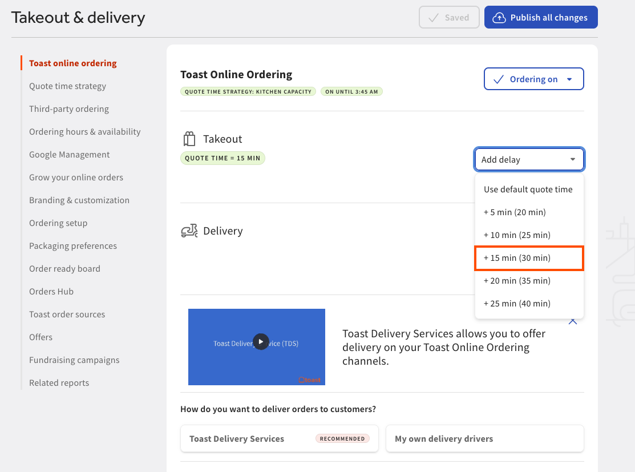Play the Toast Delivery Service video
Screen dimensions: 635x472
pyautogui.click(x=261, y=341)
